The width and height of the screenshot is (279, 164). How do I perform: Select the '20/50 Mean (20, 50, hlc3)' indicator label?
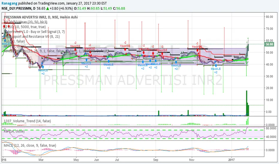26,22
